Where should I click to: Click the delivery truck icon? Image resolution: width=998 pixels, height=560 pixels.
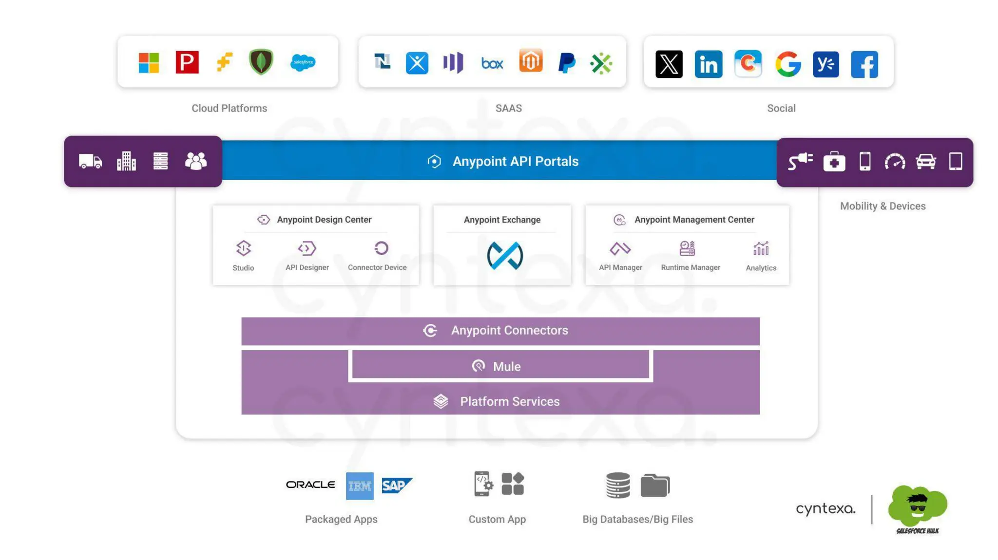point(91,161)
